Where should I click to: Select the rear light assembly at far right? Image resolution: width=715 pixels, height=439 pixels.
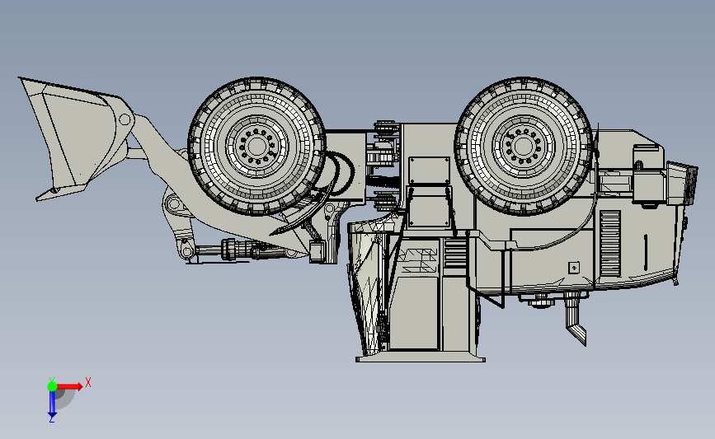682,184
